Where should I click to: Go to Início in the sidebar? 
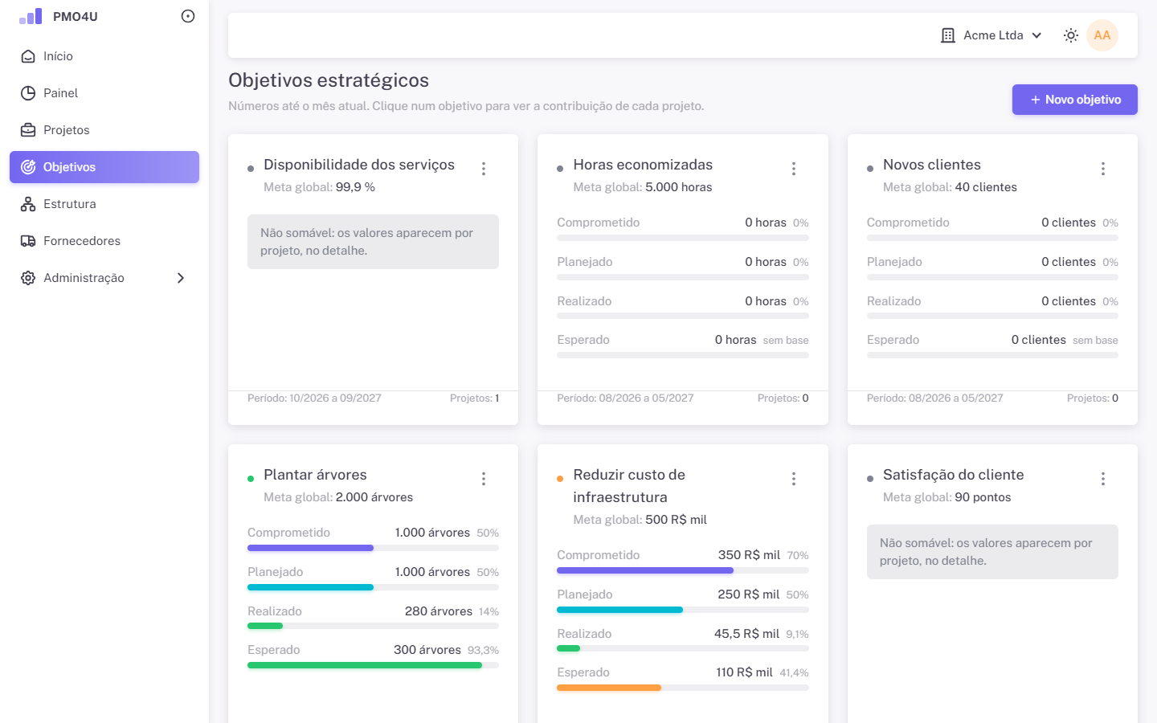pos(104,56)
